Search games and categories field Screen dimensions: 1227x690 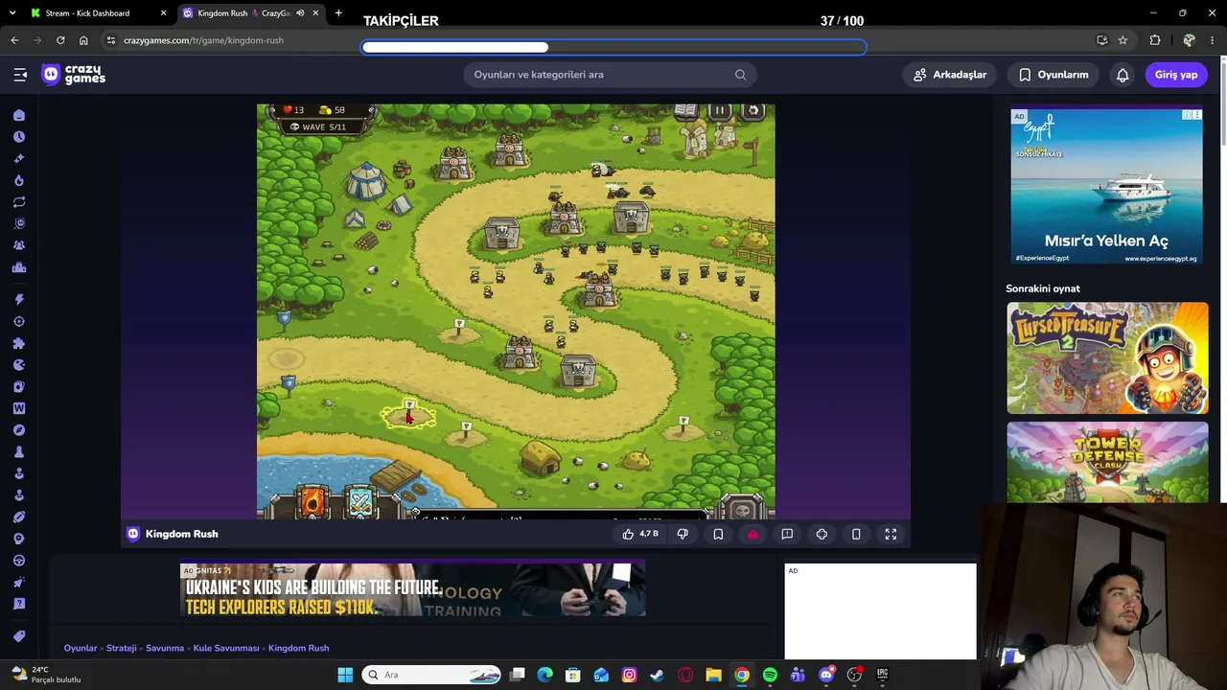(x=610, y=75)
